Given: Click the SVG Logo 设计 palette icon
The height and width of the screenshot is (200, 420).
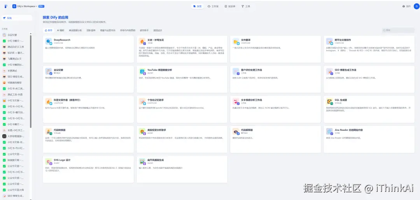Looking at the screenshot, I should tap(49, 161).
